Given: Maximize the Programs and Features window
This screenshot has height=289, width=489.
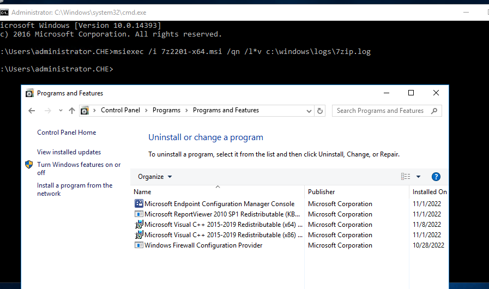Looking at the screenshot, I should pos(411,93).
